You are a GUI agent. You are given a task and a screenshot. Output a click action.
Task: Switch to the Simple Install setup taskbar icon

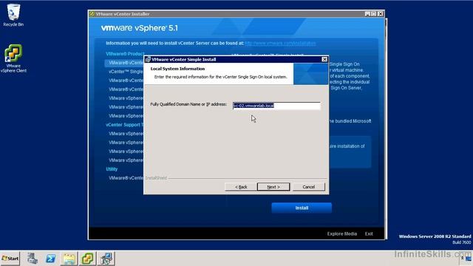pyautogui.click(x=106, y=259)
